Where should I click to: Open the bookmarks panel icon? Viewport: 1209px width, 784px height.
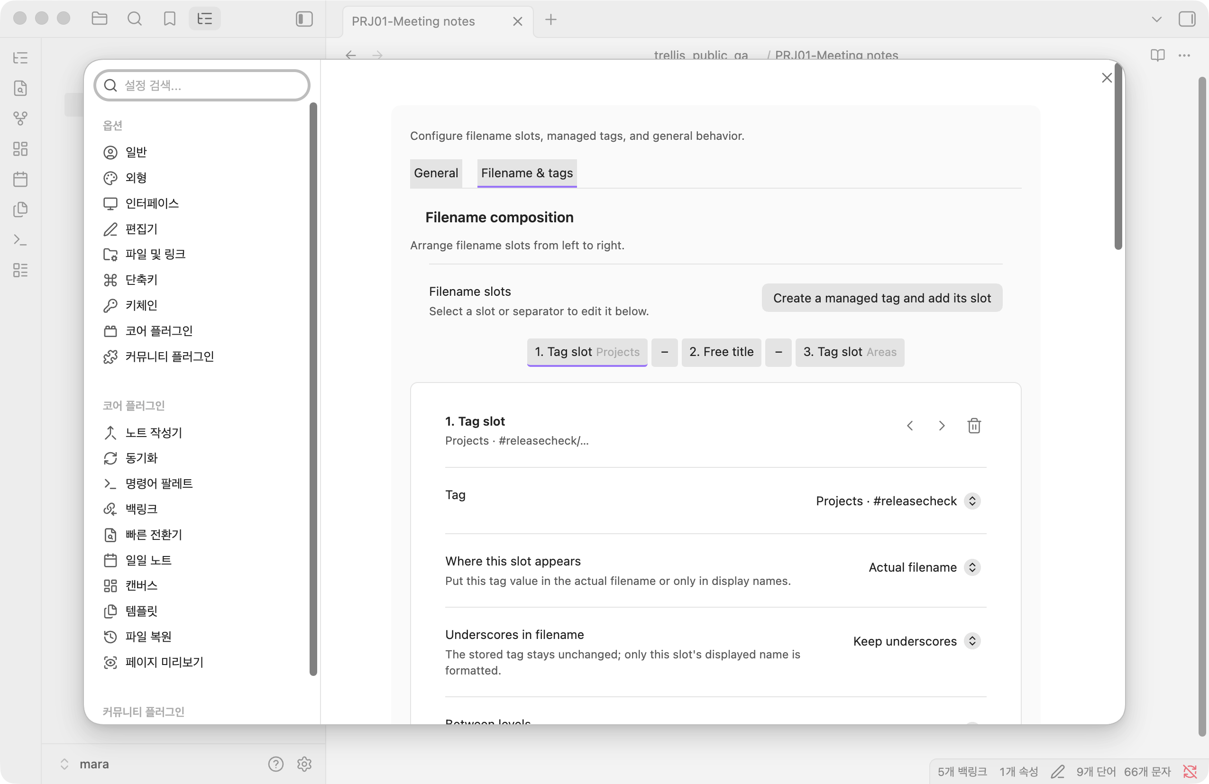170,19
